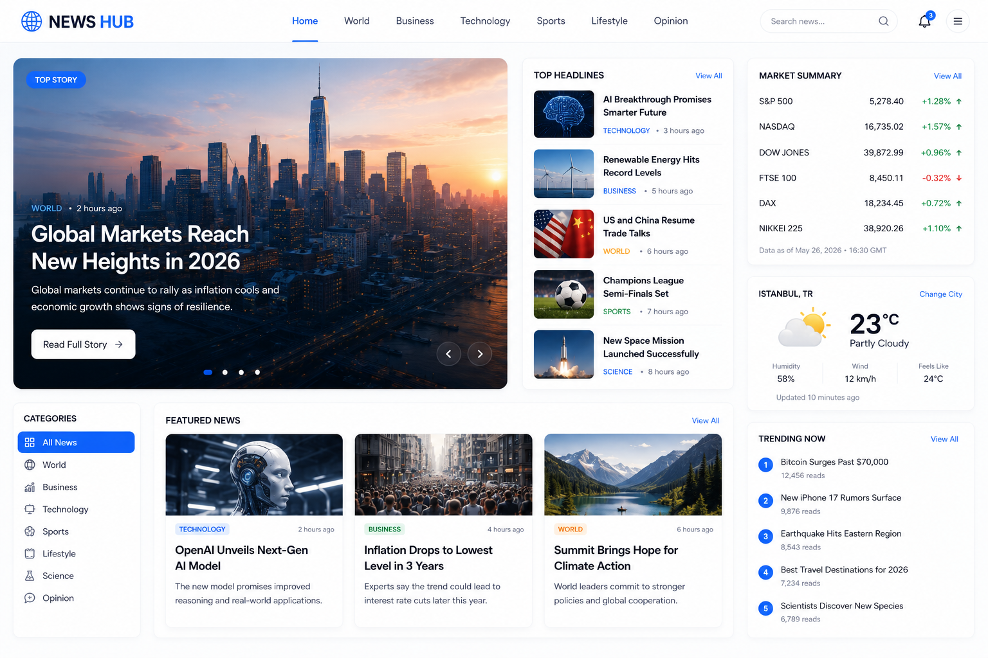Click View All in Featured News
The image size is (988, 658).
coord(706,421)
